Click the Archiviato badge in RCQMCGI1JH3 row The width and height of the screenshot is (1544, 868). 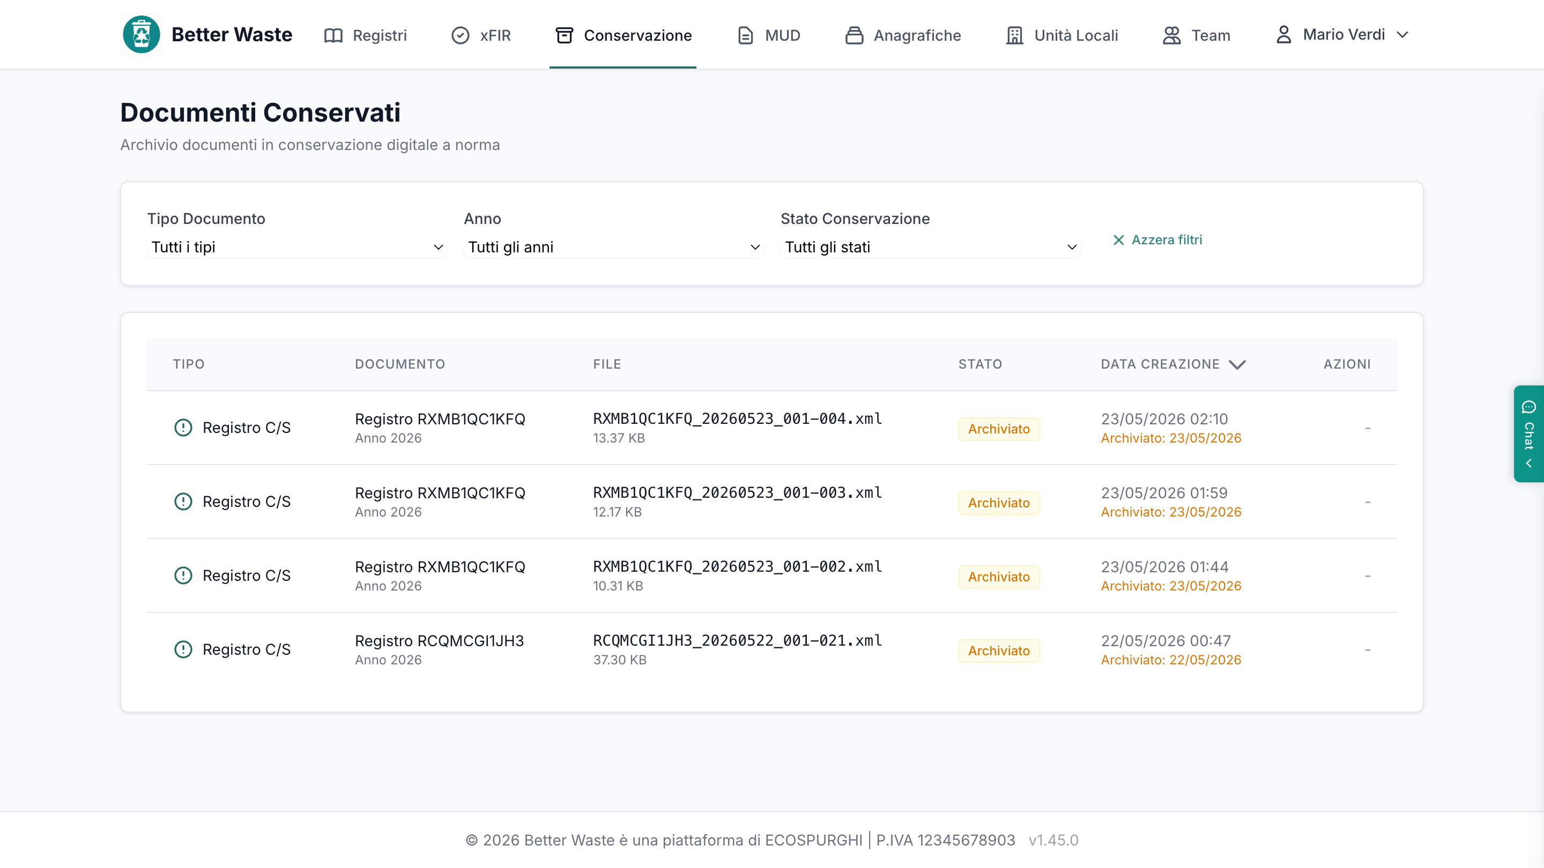(999, 650)
